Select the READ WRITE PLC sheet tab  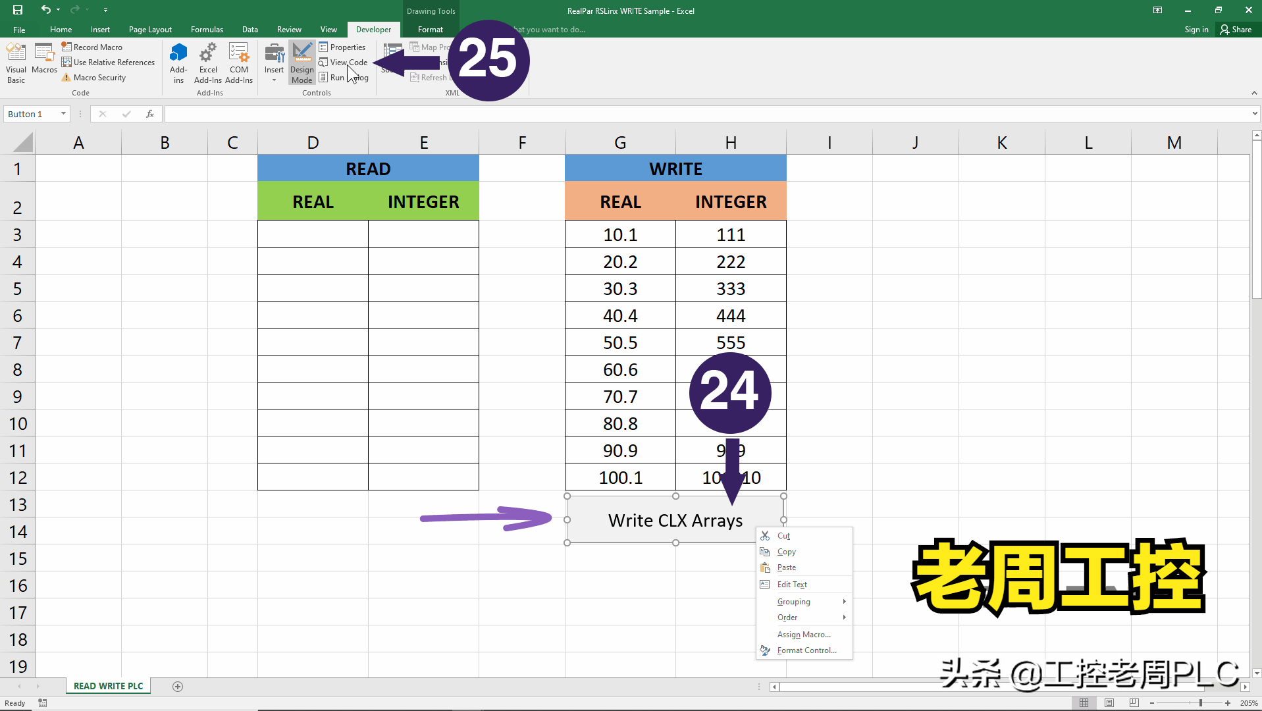108,685
